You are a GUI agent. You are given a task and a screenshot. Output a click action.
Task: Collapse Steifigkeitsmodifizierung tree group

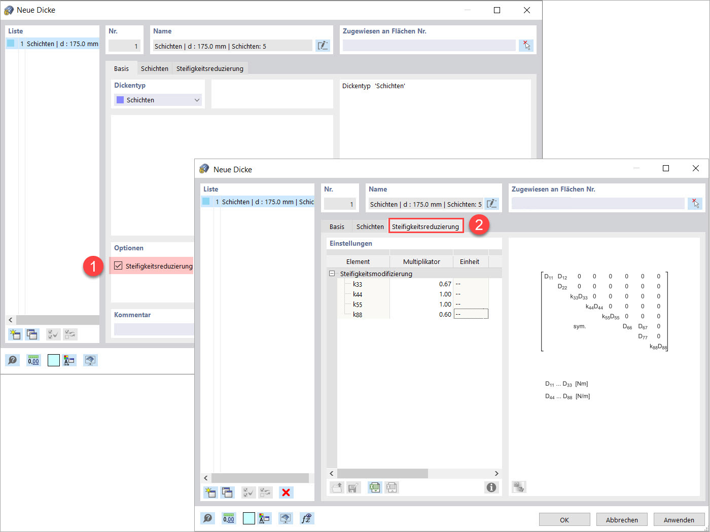tap(332, 274)
